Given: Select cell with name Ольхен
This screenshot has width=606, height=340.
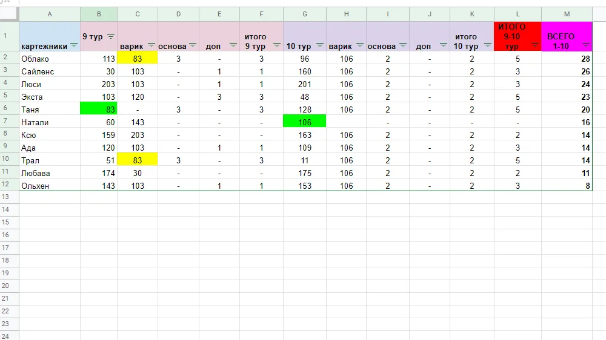Looking at the screenshot, I should click(x=50, y=186).
